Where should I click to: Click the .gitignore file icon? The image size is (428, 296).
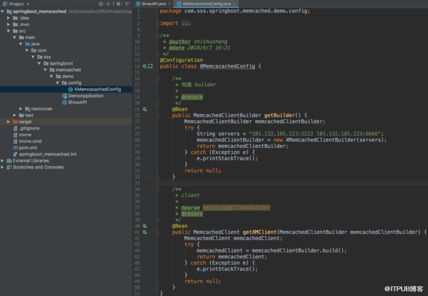(x=15, y=129)
